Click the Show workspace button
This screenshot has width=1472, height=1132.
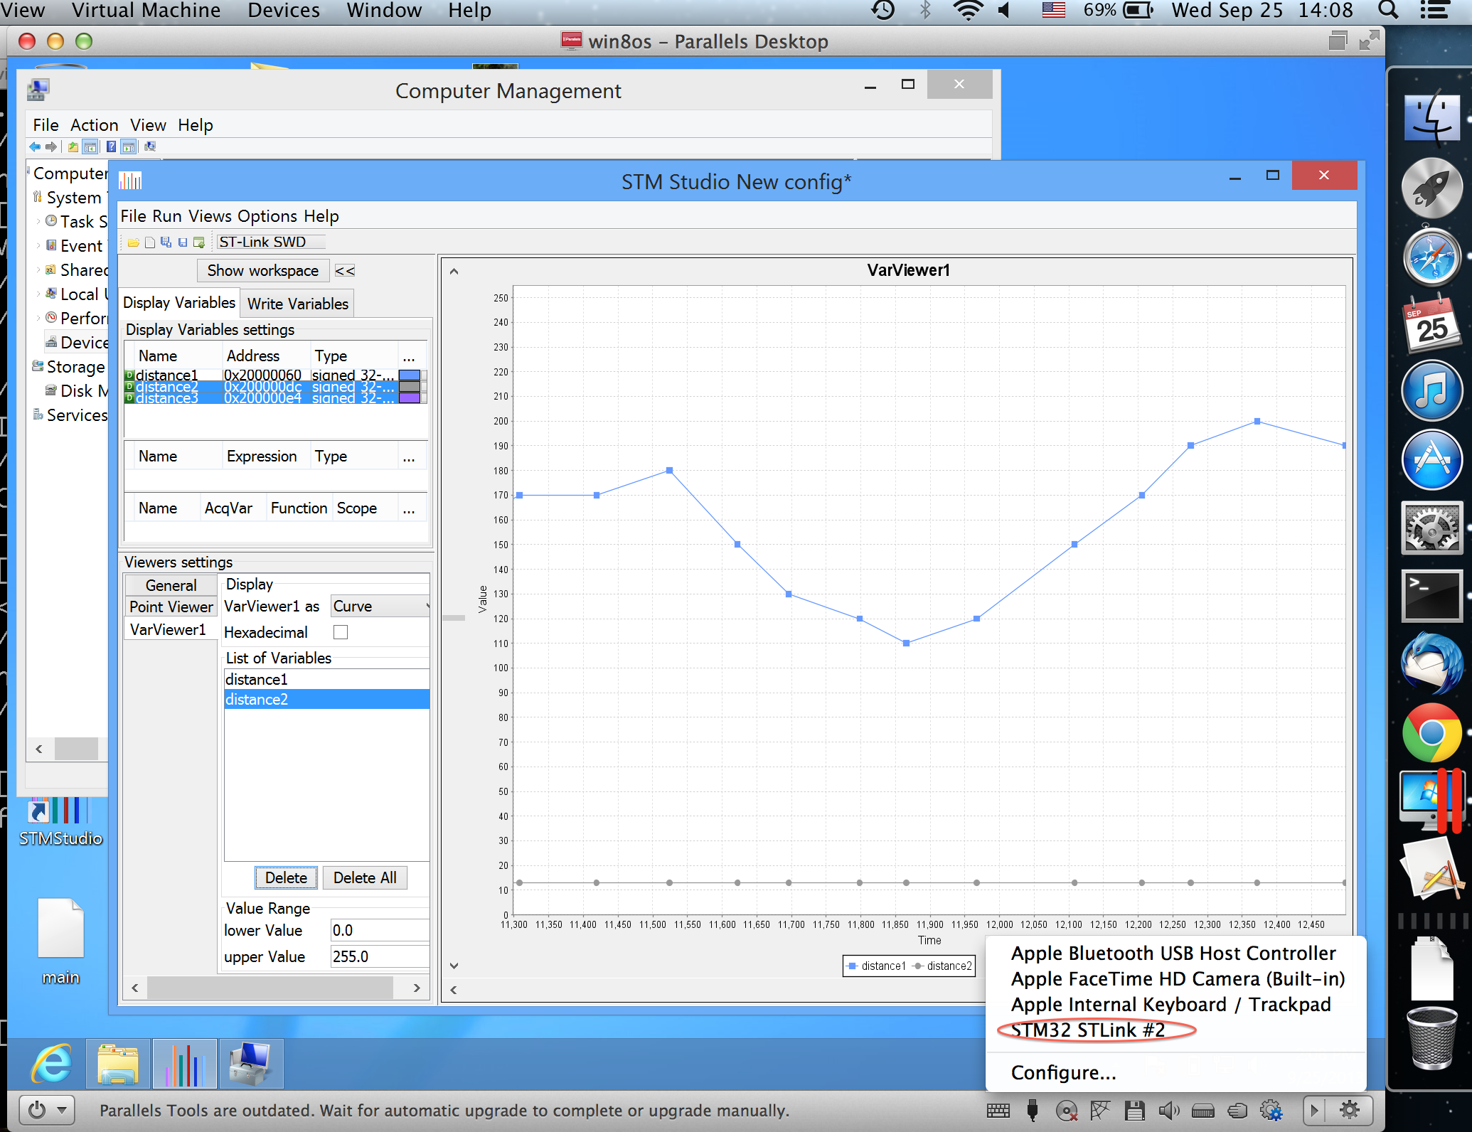(262, 271)
